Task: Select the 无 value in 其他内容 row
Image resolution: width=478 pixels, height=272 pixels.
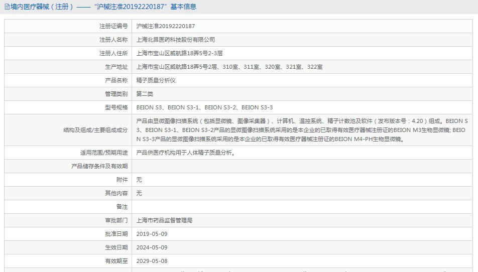Action: (x=139, y=193)
